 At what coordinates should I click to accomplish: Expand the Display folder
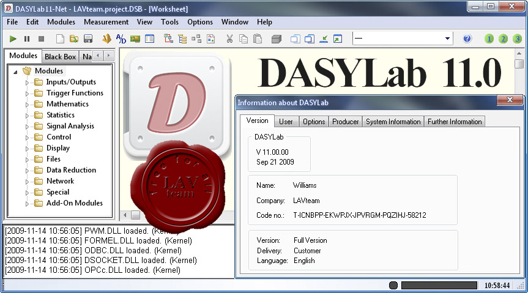pos(27,149)
